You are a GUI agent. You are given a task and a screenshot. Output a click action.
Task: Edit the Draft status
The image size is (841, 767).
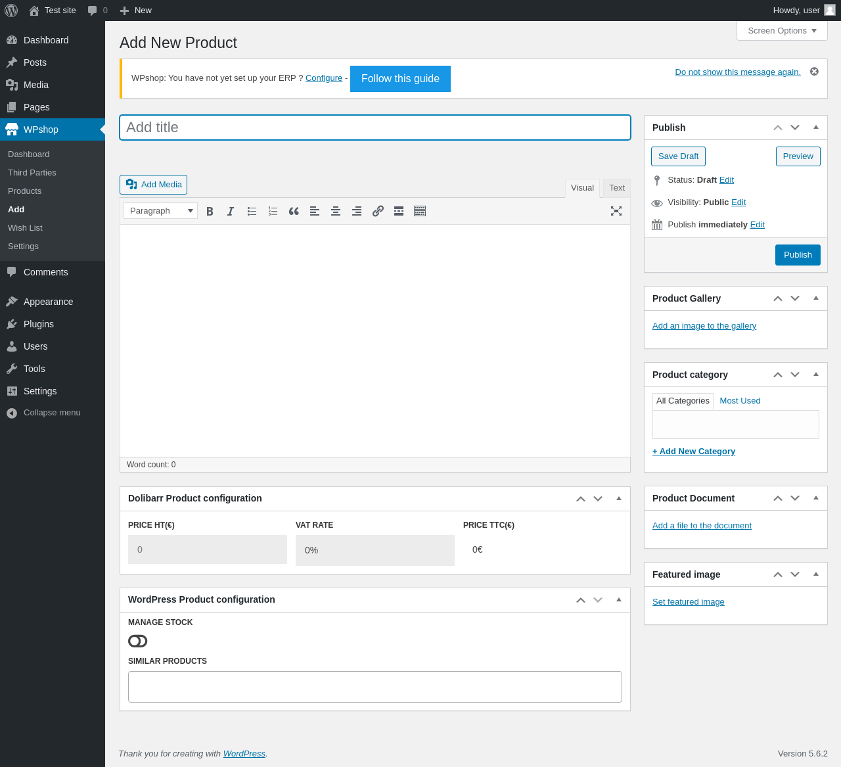pos(727,180)
